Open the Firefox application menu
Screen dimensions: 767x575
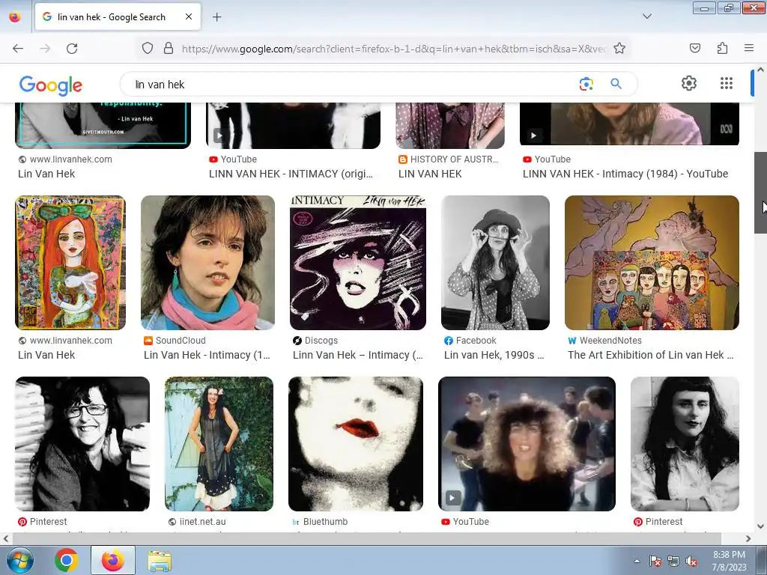point(749,49)
